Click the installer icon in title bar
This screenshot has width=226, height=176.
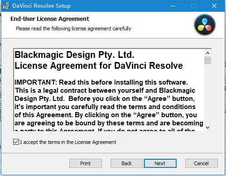[6, 6]
